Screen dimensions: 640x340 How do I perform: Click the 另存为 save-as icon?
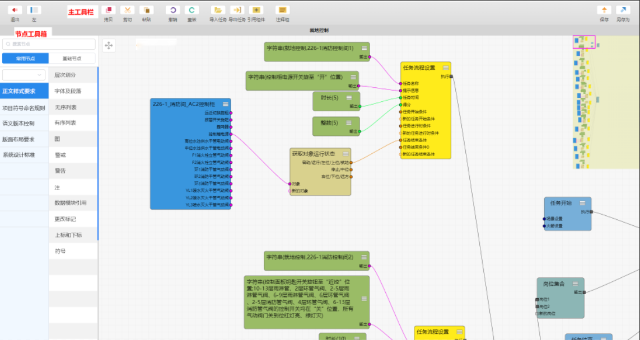(623, 10)
